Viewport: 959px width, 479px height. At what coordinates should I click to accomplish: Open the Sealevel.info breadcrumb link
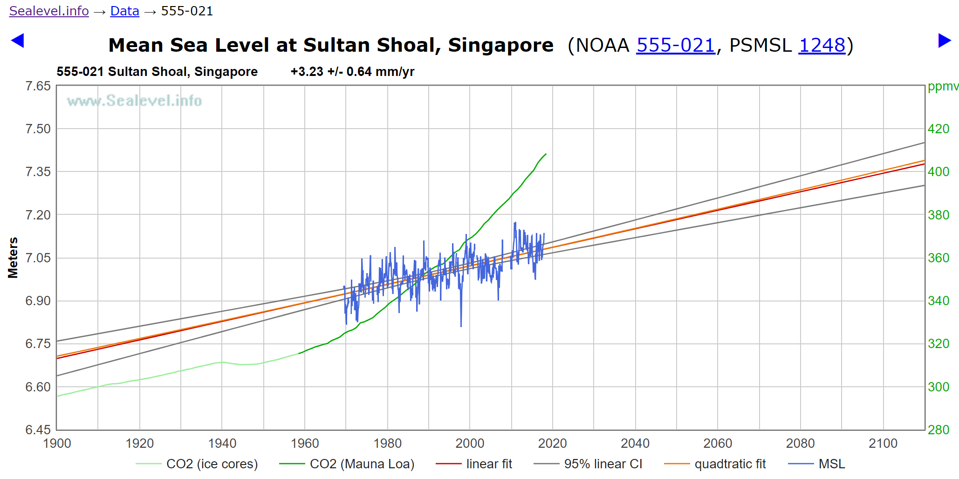[x=49, y=11]
